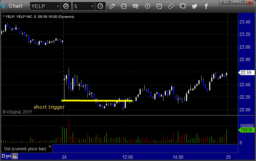Click the 14:00 time axis label
Screen dimensions: 256x161
[178, 157]
